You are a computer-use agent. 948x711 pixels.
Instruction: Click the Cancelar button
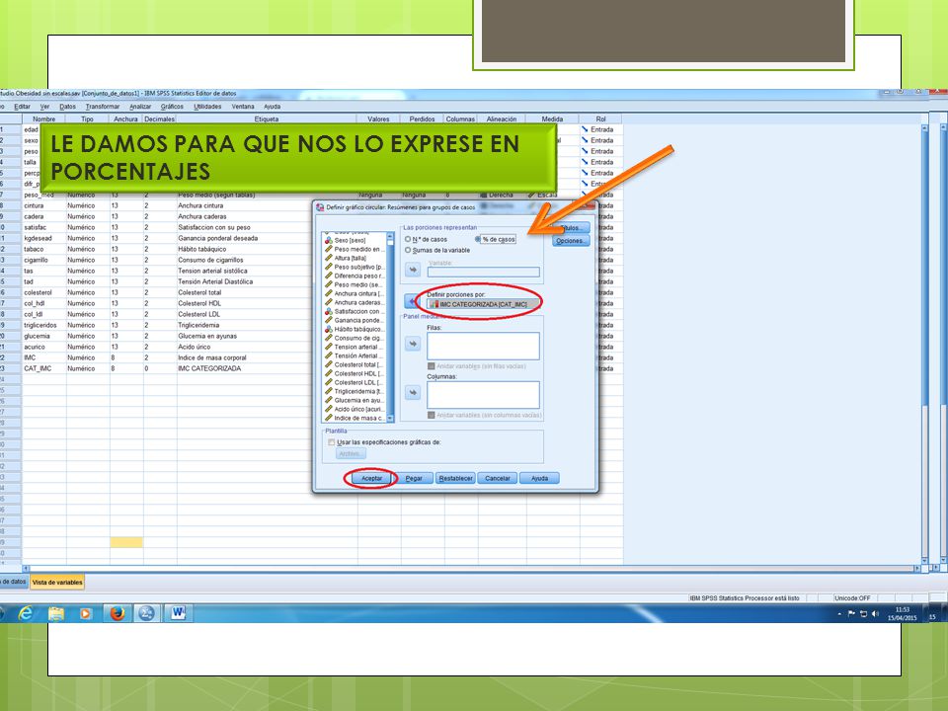pyautogui.click(x=498, y=478)
